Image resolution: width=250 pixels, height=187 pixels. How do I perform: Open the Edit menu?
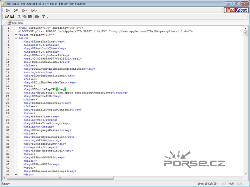[16, 10]
